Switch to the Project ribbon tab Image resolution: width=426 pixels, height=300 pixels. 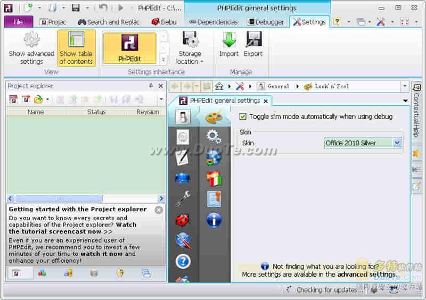click(x=53, y=22)
